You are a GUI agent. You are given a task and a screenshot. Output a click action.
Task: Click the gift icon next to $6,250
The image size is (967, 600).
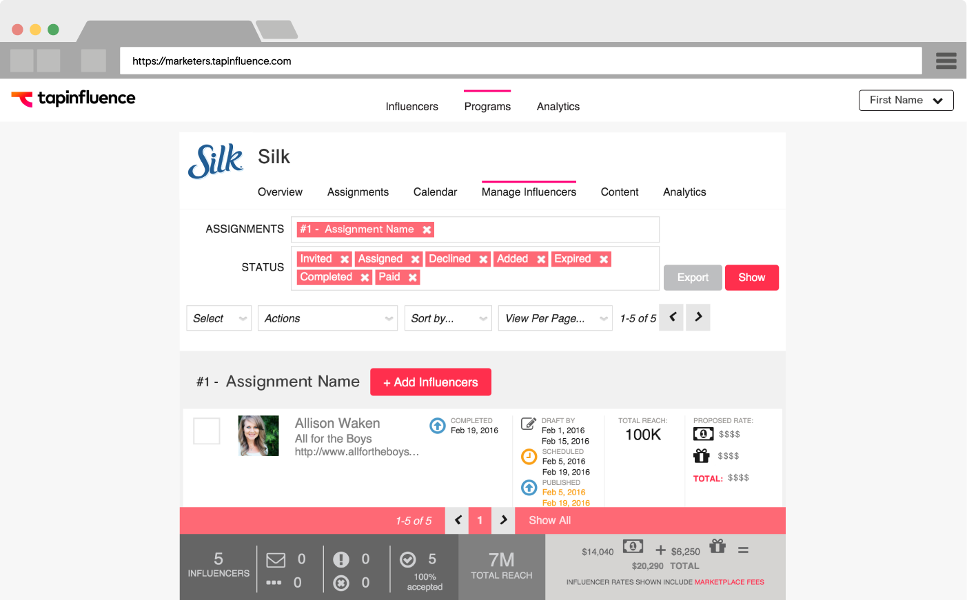point(717,546)
